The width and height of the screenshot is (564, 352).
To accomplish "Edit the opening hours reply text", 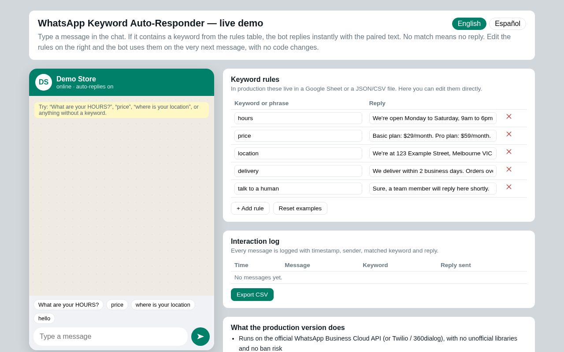I will 433,118.
